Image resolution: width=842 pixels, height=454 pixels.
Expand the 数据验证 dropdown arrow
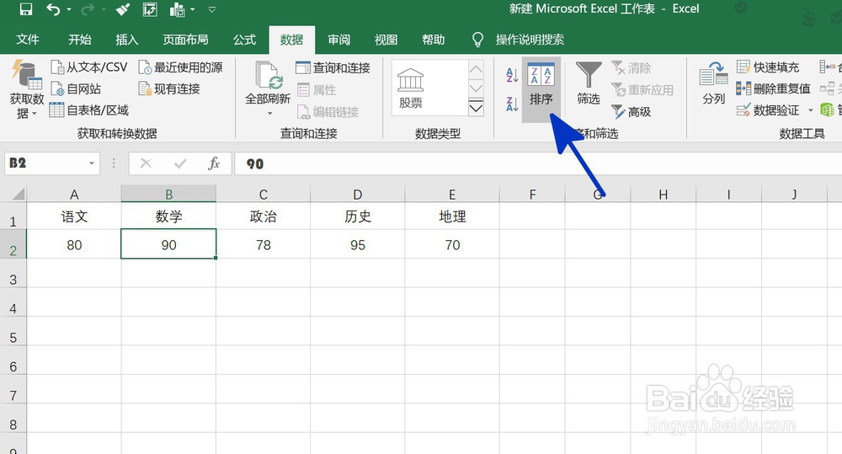click(x=810, y=110)
